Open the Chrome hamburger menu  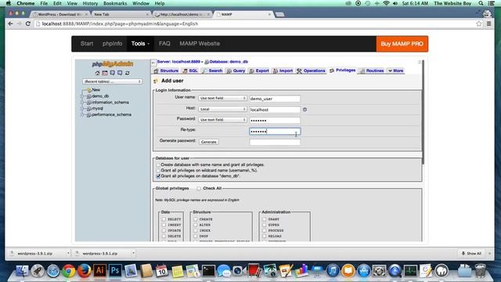click(488, 23)
